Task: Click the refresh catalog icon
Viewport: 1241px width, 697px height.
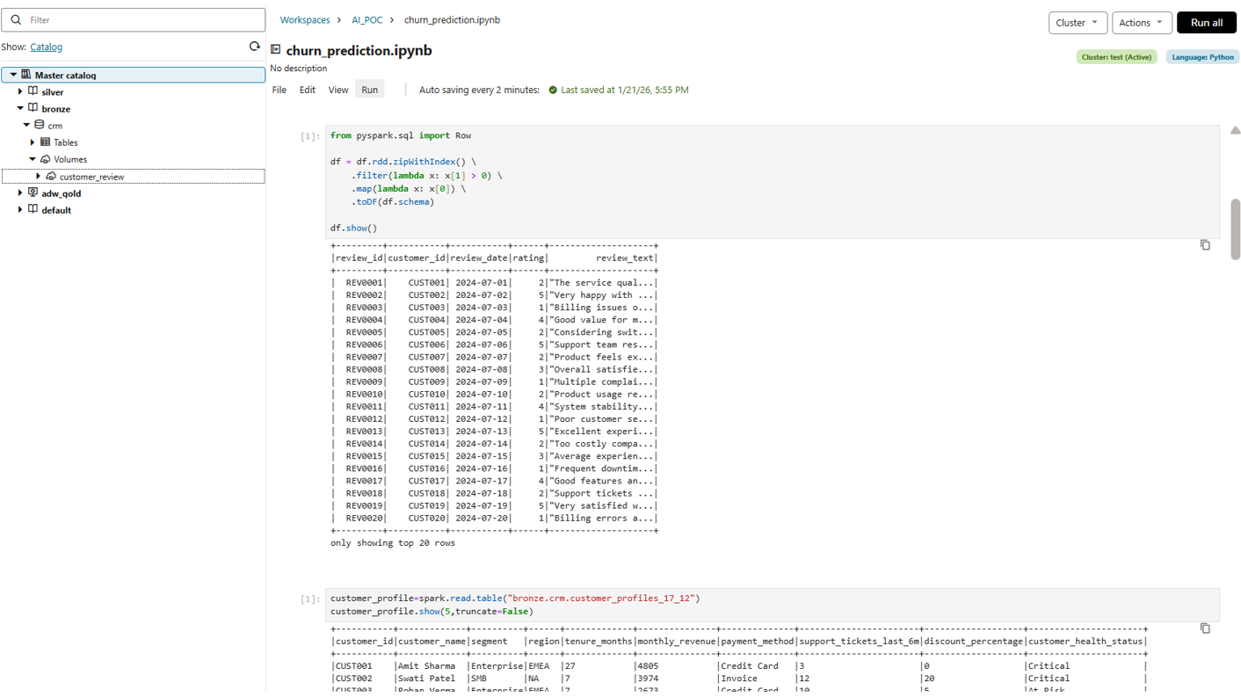Action: (255, 47)
